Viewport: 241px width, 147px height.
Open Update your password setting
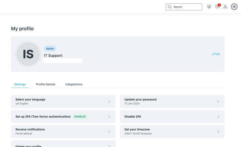pos(172,101)
